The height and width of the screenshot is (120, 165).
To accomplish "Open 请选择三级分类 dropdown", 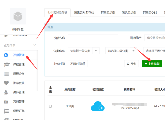I will 154,51.
